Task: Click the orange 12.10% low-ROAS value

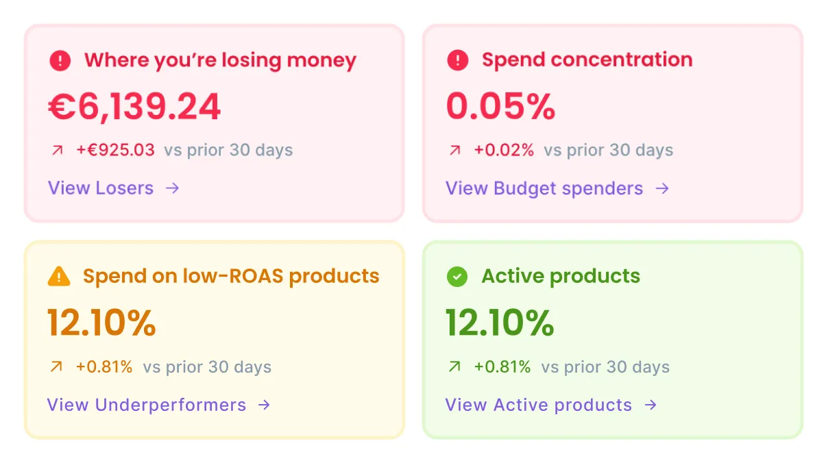Action: pos(101,323)
